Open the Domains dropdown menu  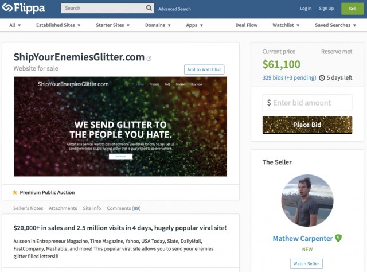pyautogui.click(x=158, y=25)
